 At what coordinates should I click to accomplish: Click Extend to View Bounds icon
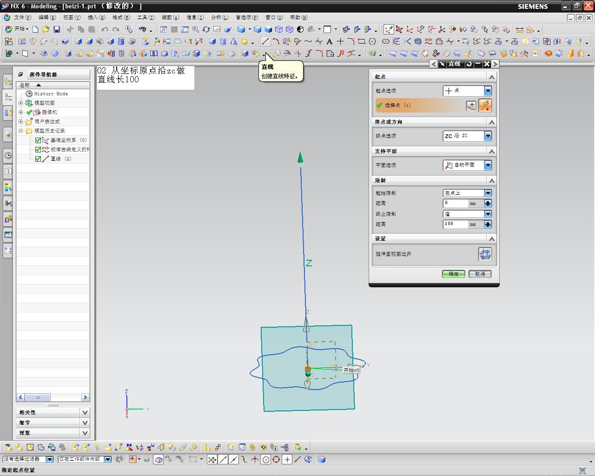point(485,254)
